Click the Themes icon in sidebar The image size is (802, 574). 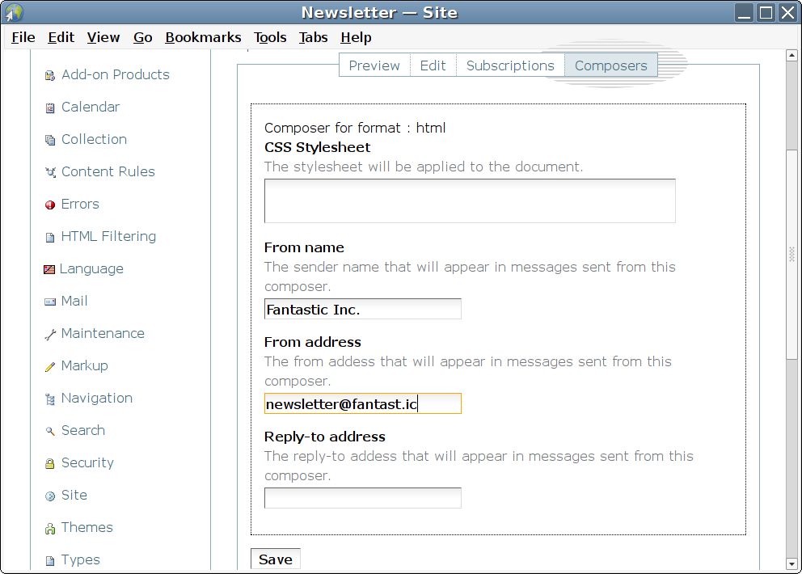[x=50, y=528]
